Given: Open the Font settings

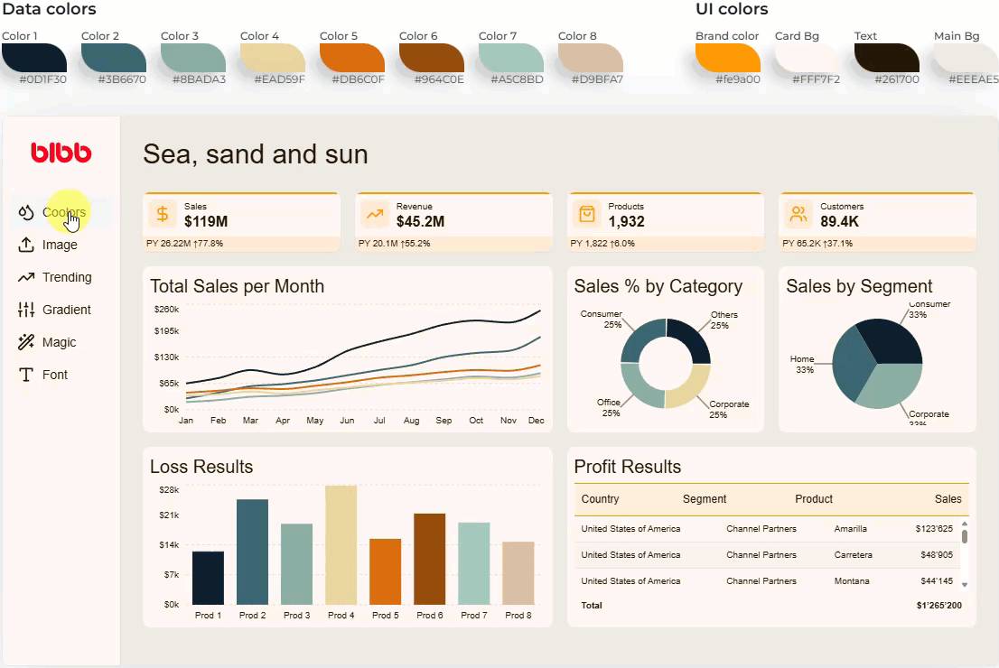Looking at the screenshot, I should click(53, 374).
